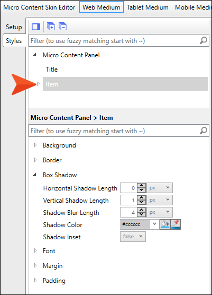This screenshot has height=295, width=212.
Task: Toggle the show properties pane icon
Action: [x=36, y=27]
